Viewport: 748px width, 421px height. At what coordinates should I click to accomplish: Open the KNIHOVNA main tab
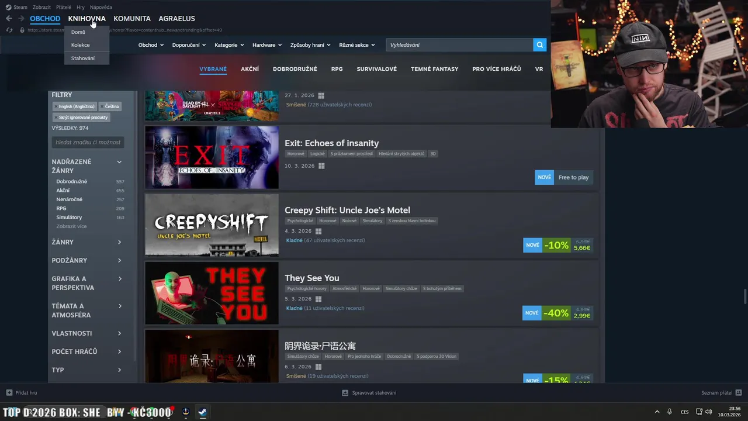(86, 19)
